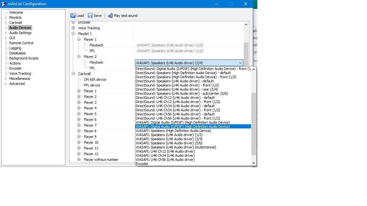Pick WASAPI Speakers (U46 Audio driver) (multichannel)
Image resolution: width=367 pixels, height=206 pixels.
(193, 148)
